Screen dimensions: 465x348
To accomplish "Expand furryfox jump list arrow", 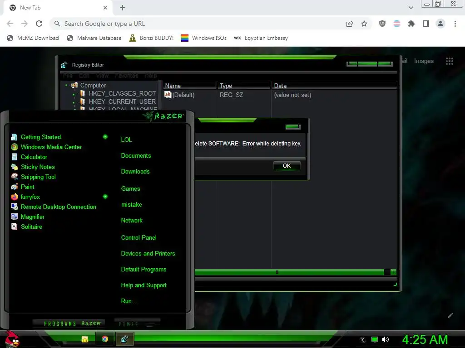I will [x=105, y=197].
